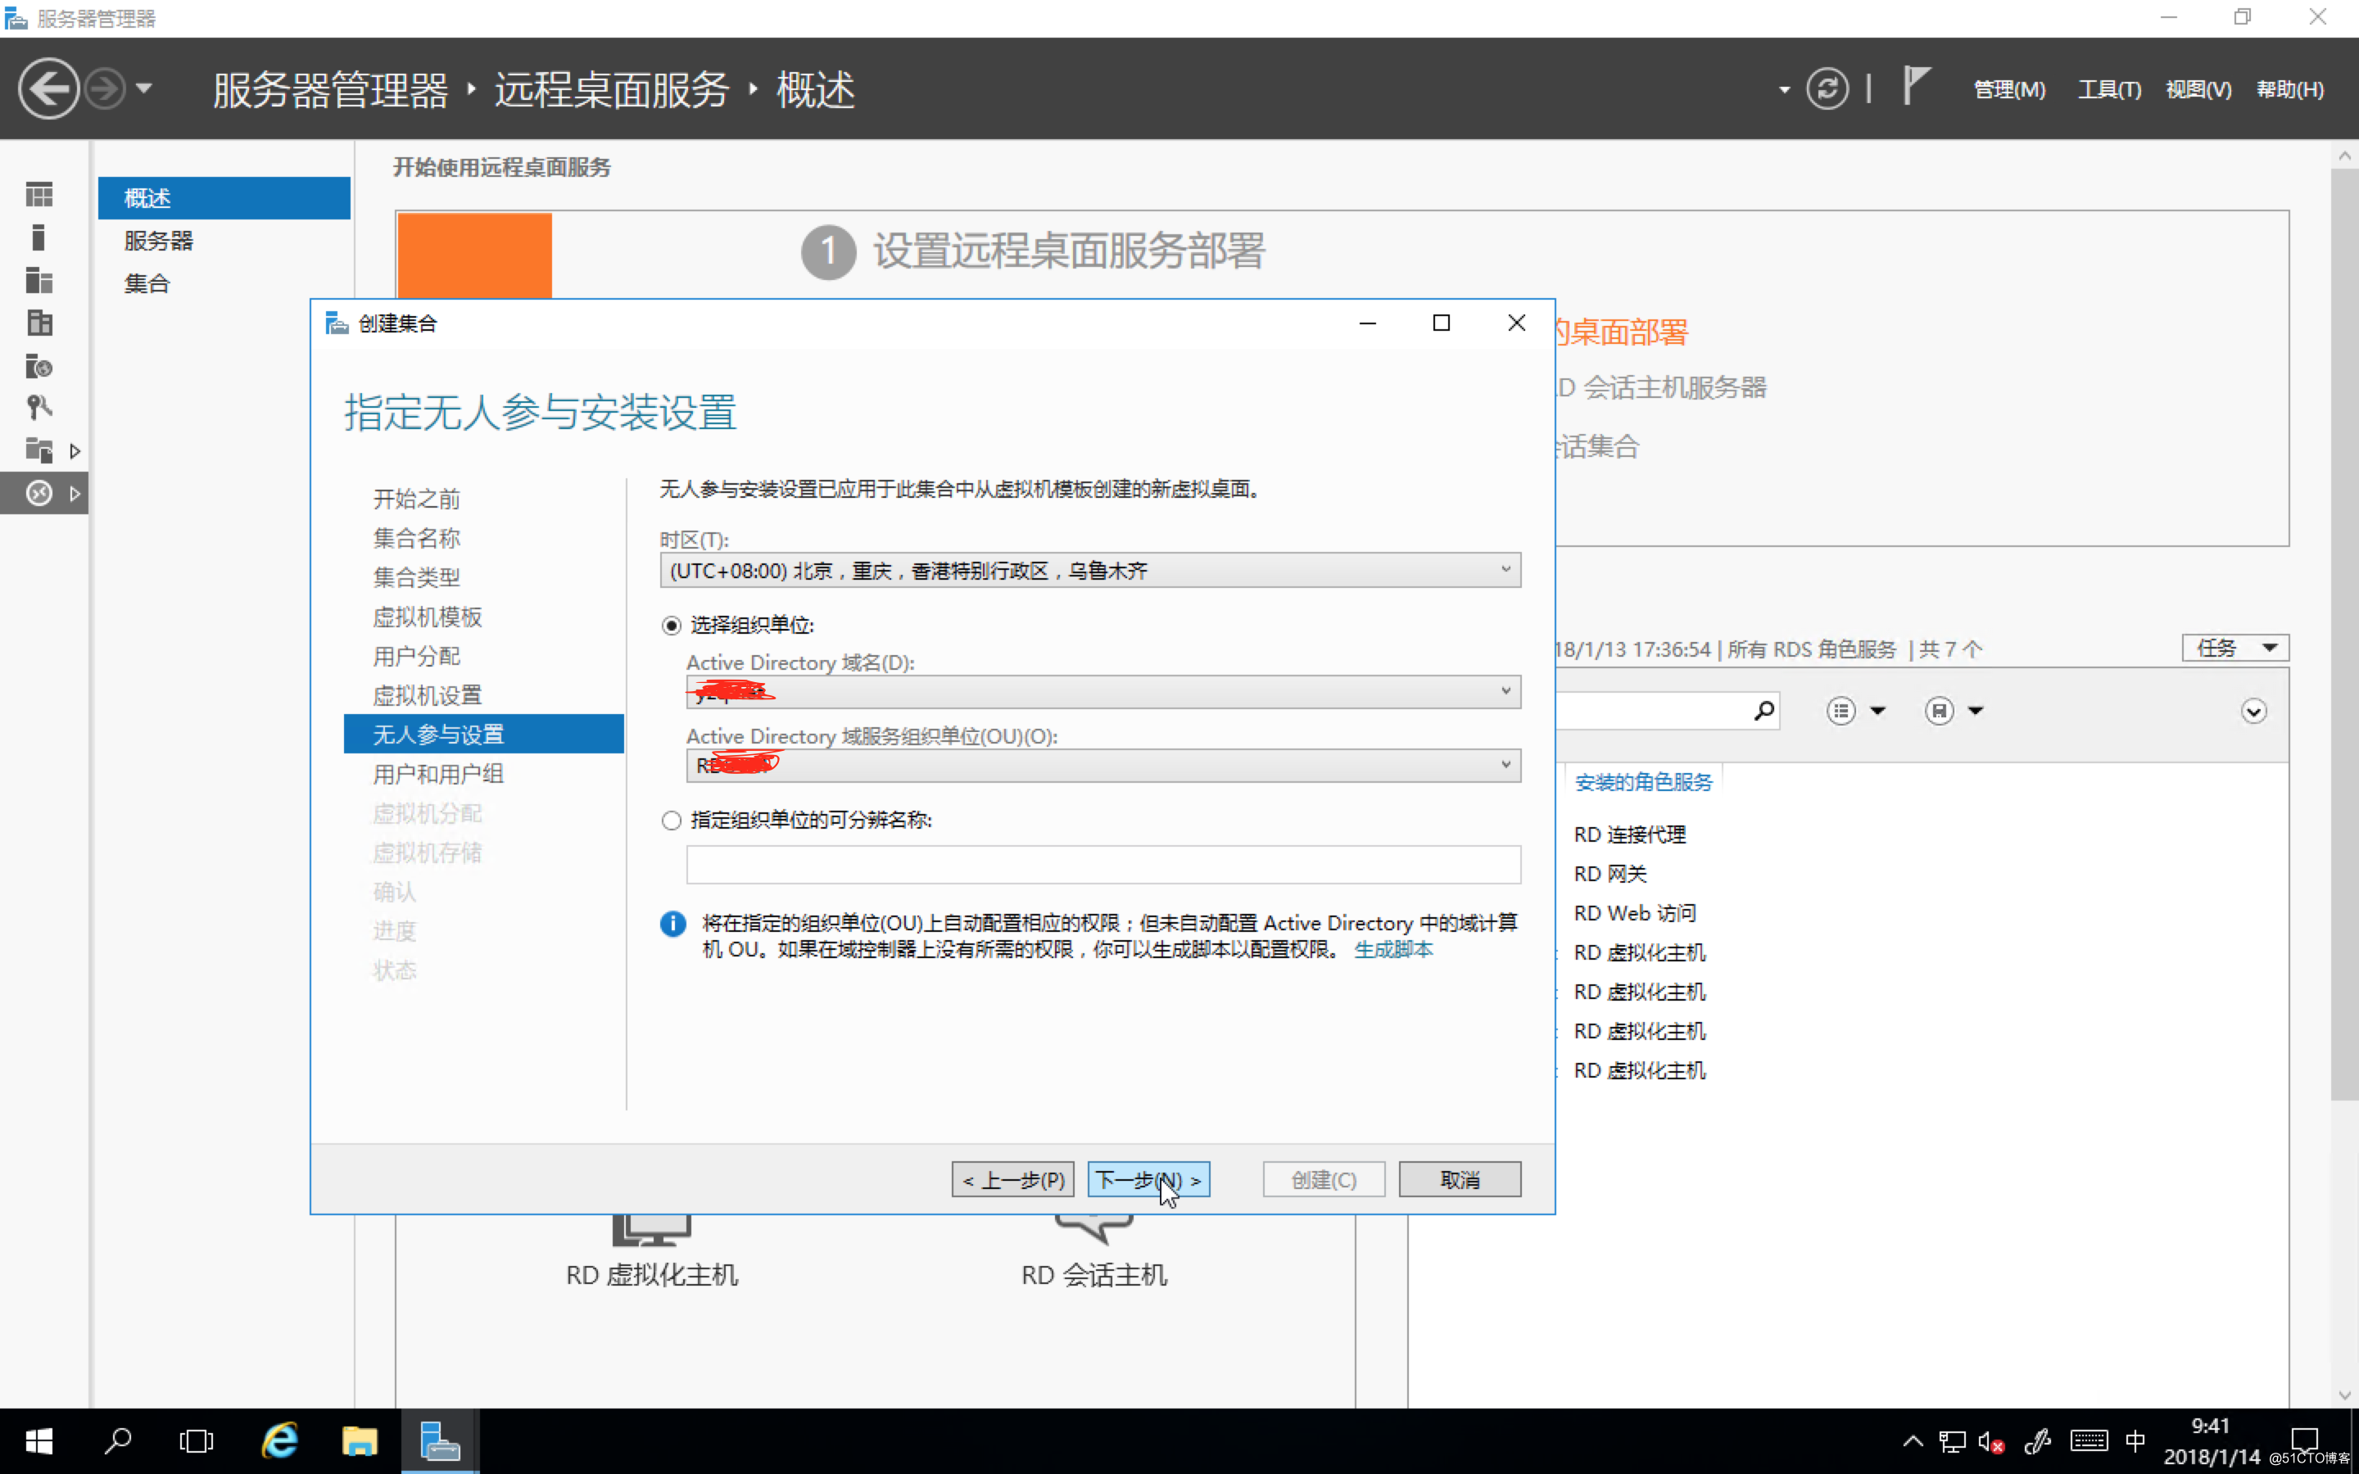Click the search magnifier in filter box
The width and height of the screenshot is (2359, 1474).
pos(1764,711)
